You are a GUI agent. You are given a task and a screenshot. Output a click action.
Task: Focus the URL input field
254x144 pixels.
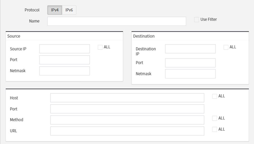[x=127, y=131]
